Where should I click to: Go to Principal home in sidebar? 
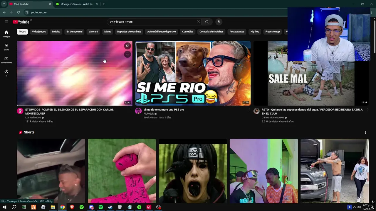click(x=6, y=34)
